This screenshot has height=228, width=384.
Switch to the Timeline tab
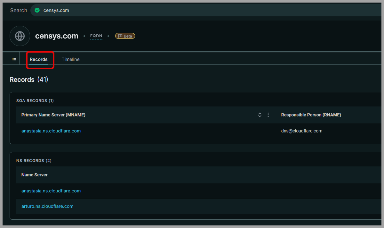[x=70, y=59]
